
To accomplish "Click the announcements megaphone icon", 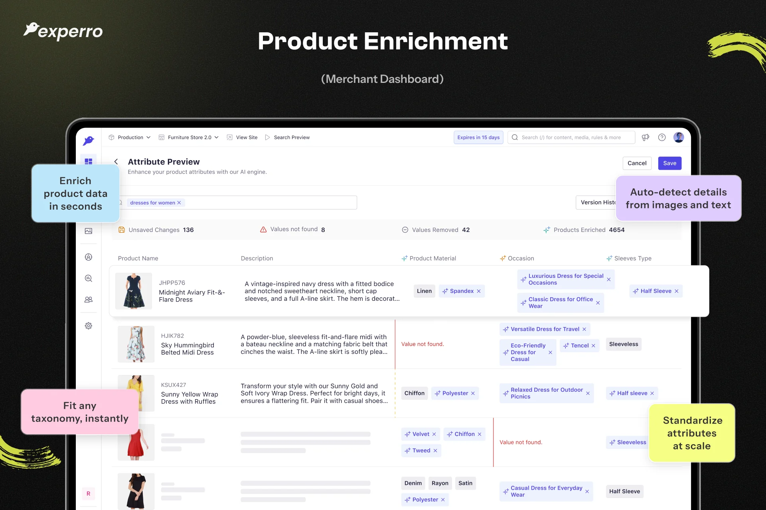I will pos(645,137).
